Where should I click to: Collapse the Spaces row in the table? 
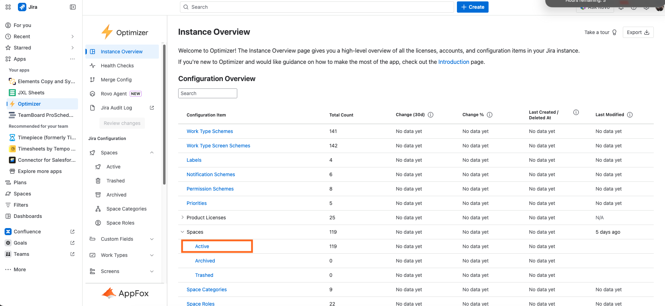tap(182, 232)
